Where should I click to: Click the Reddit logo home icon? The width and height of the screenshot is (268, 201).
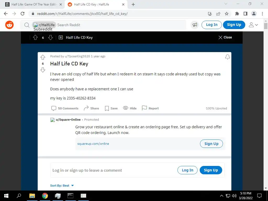click(9, 25)
